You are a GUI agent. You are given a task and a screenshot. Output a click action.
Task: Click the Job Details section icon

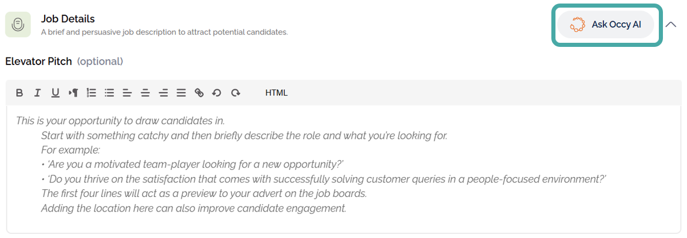(18, 25)
